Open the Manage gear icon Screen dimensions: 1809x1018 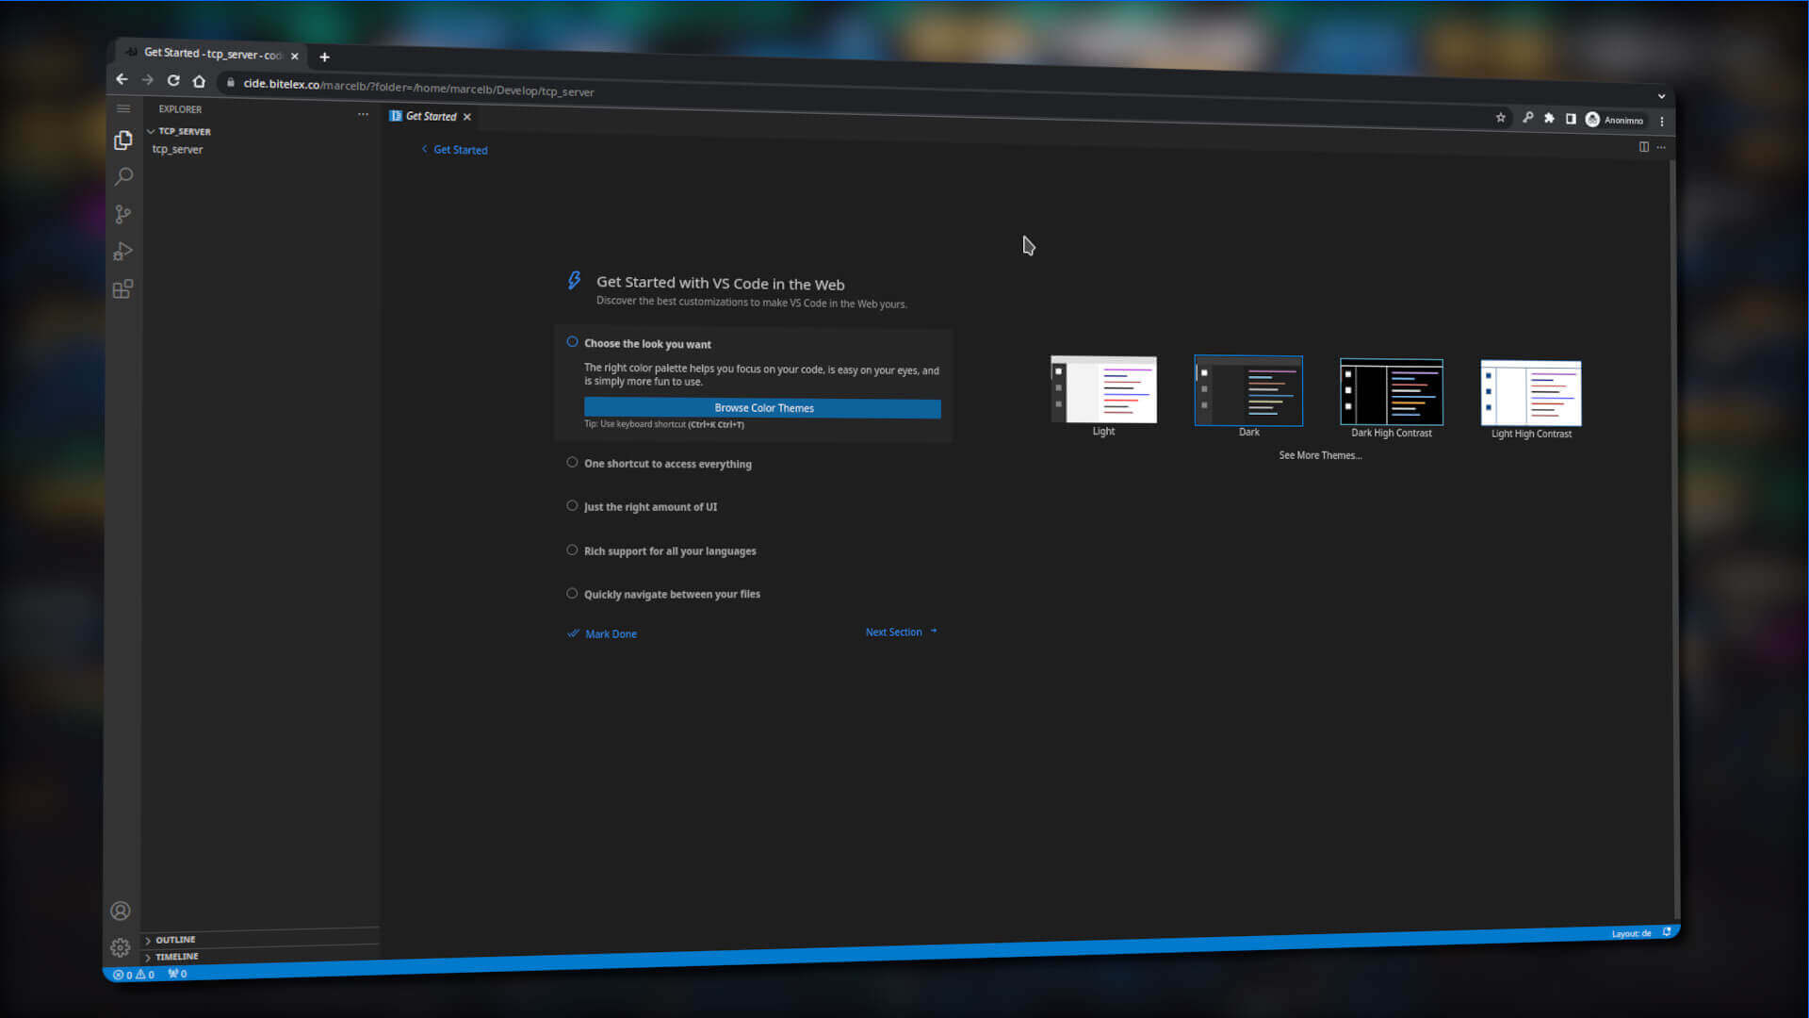[121, 947]
